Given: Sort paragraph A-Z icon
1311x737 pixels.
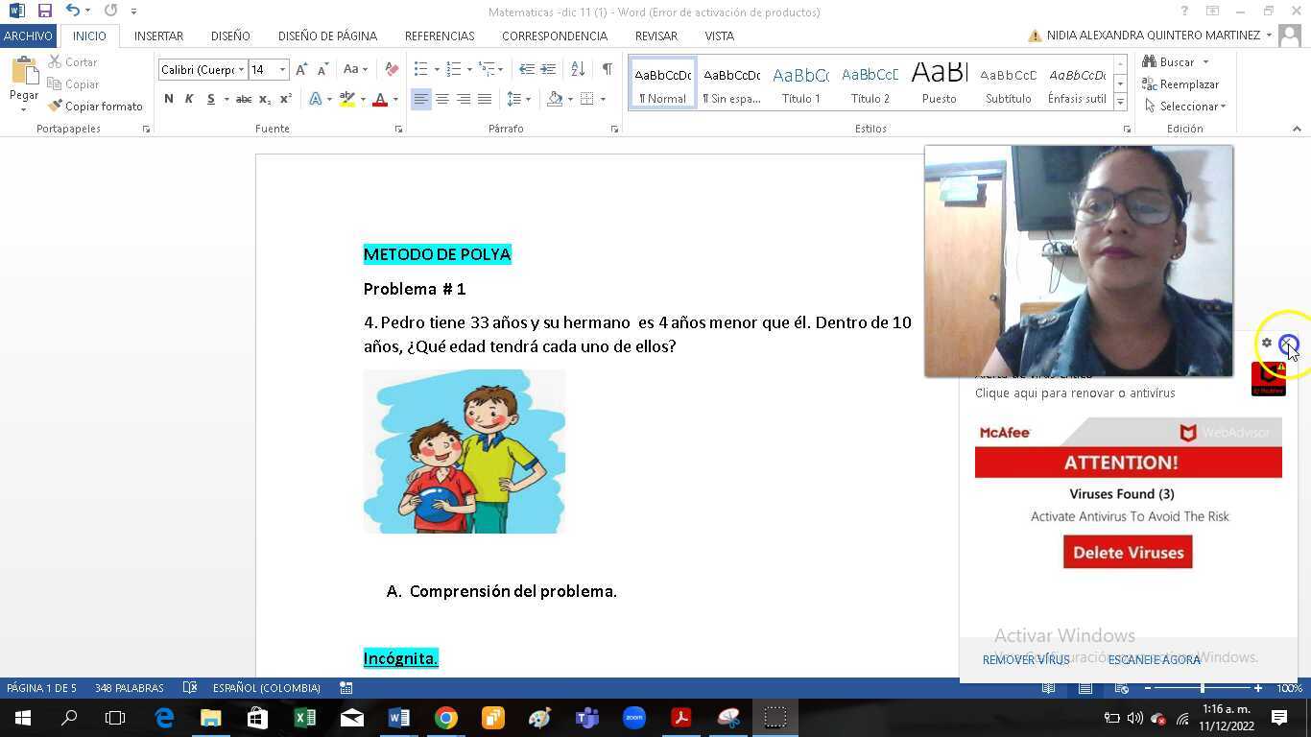Looking at the screenshot, I should click(578, 69).
